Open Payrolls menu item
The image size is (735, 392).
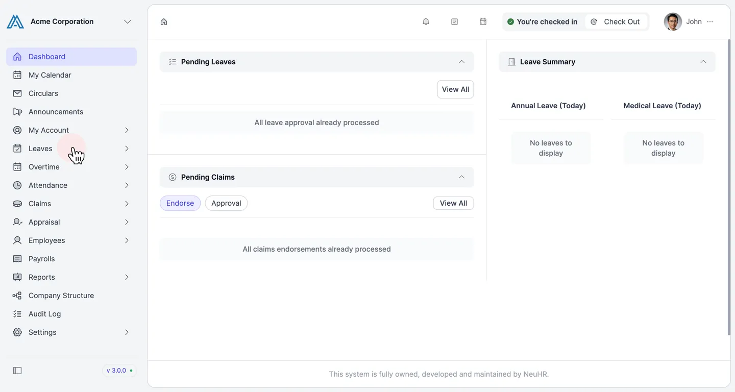(71, 259)
